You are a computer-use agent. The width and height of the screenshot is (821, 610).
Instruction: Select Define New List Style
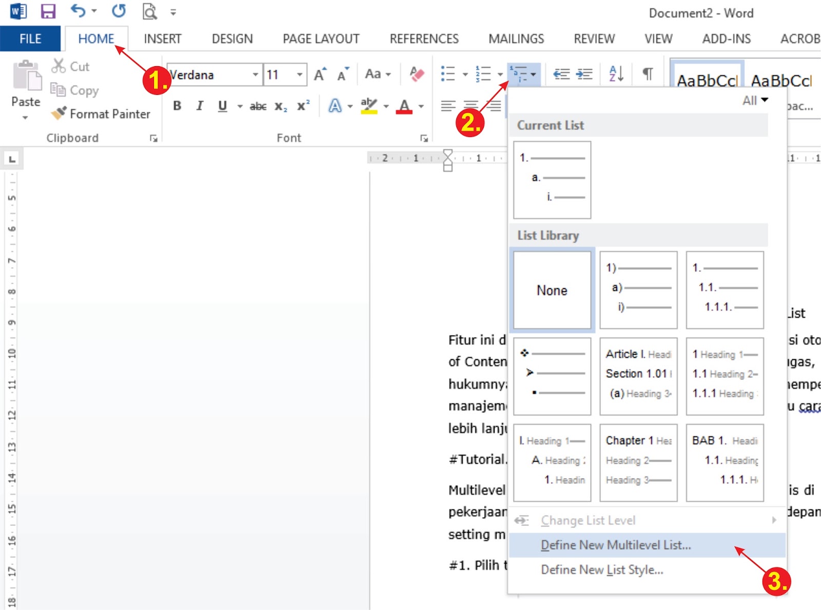pos(602,569)
